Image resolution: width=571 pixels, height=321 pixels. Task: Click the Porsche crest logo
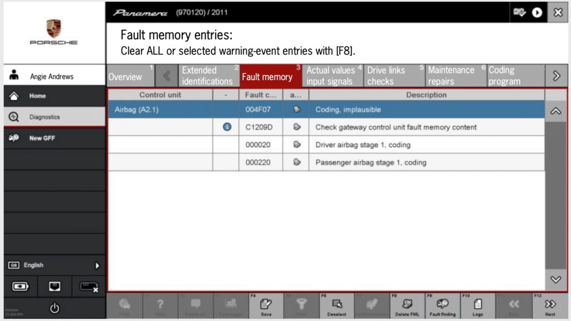coord(54,28)
